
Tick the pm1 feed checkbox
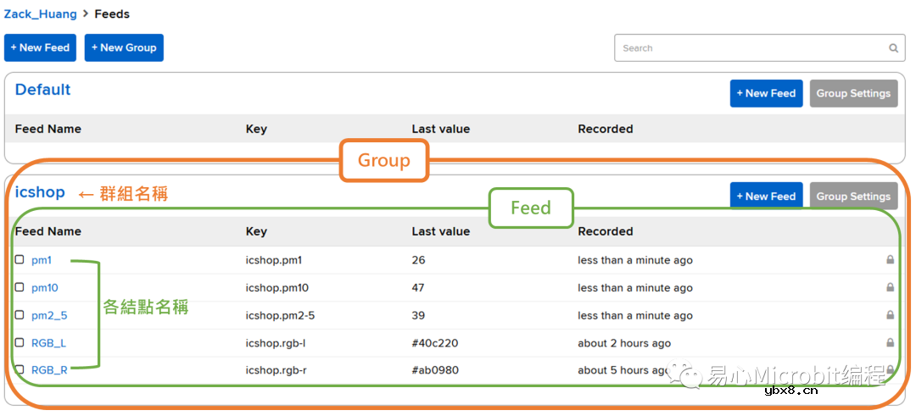click(20, 260)
